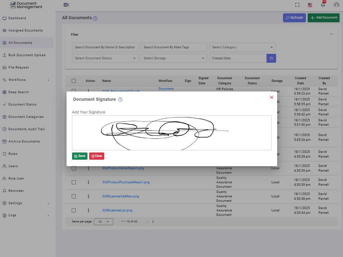
Task: Open Deep Search in sidebar
Action: [x=19, y=92]
